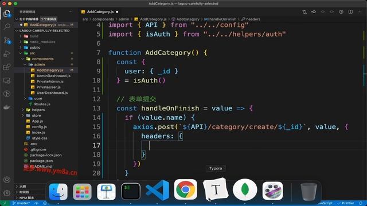This screenshot has width=367, height=206.
Task: Open the .gitignore file
Action: 38,149
